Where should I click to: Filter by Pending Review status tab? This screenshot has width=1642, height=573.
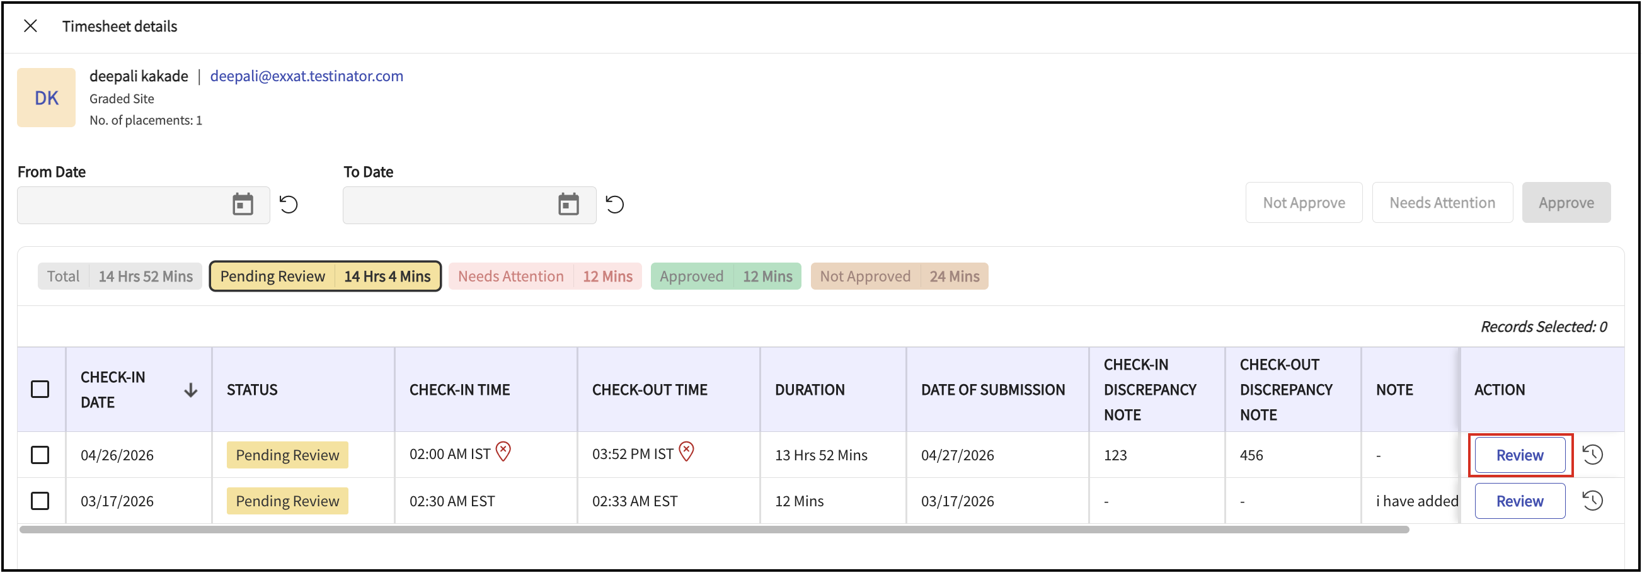pyautogui.click(x=325, y=276)
